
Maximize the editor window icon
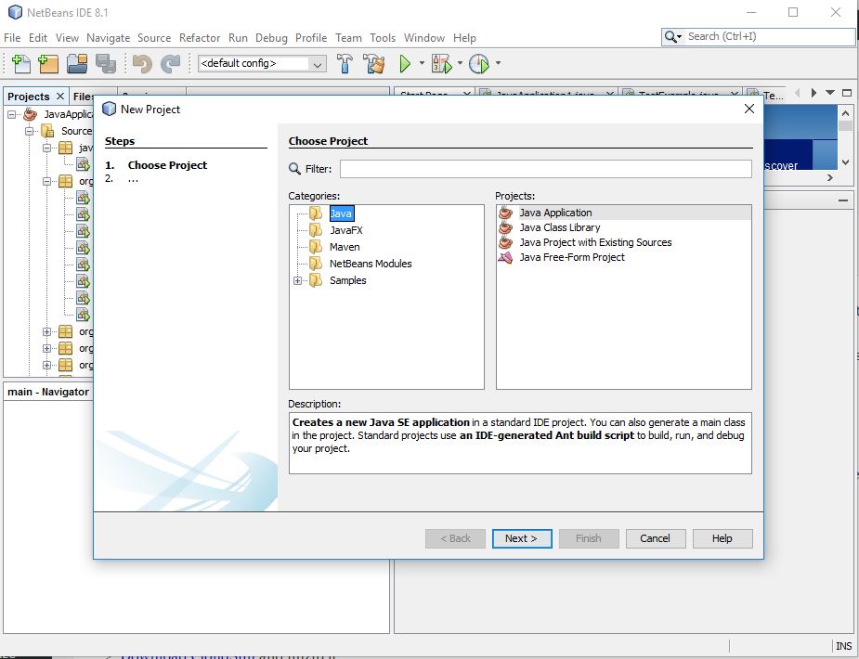[847, 93]
